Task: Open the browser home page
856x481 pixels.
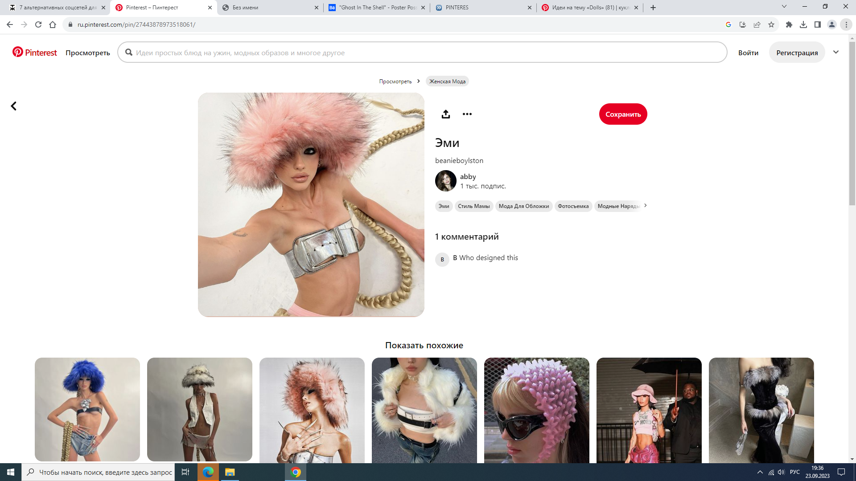Action: tap(53, 24)
